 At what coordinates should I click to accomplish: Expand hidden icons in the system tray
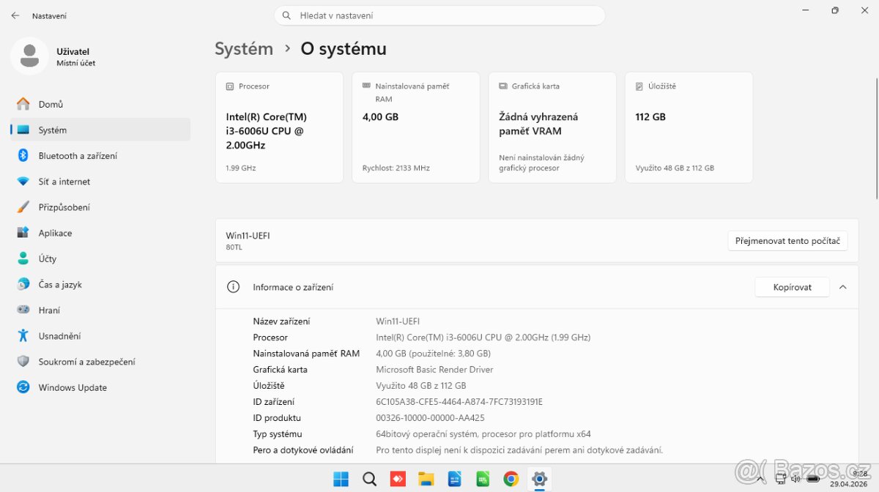[760, 478]
